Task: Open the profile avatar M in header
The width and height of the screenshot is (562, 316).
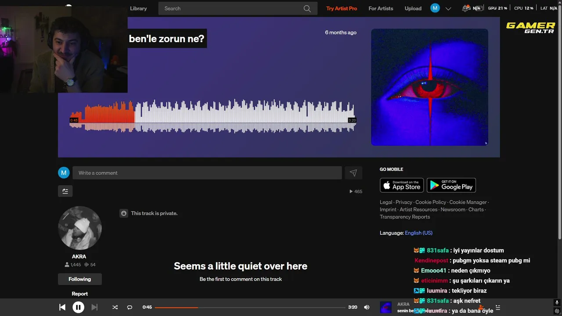Action: pos(435,8)
